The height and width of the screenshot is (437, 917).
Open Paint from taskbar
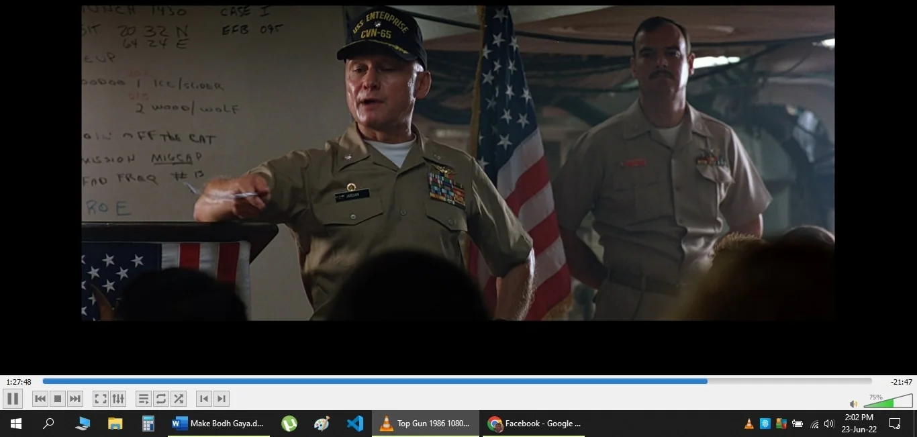point(322,424)
